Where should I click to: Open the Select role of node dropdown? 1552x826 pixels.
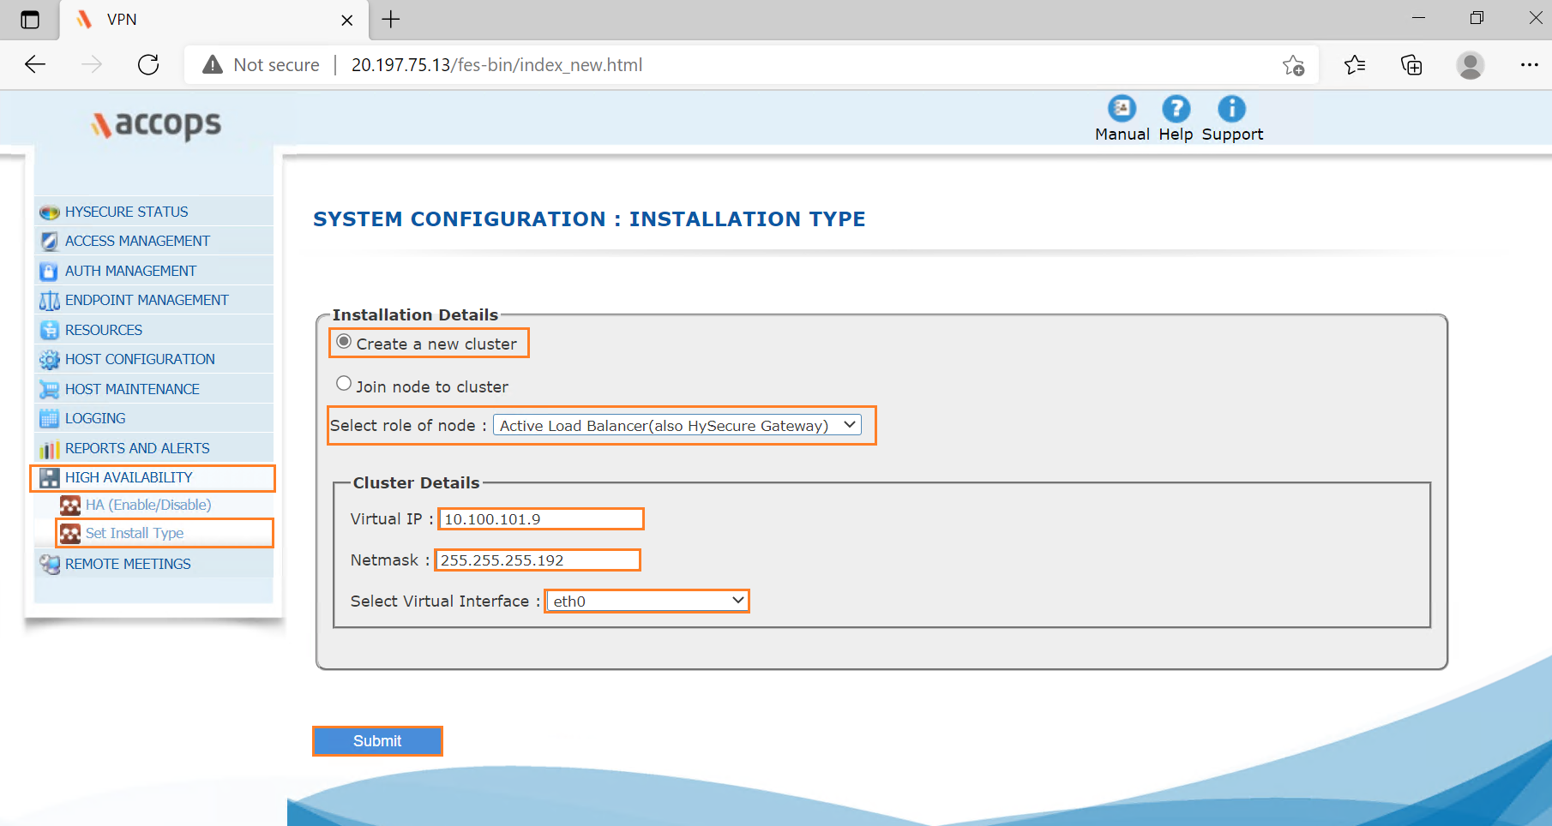(x=677, y=425)
